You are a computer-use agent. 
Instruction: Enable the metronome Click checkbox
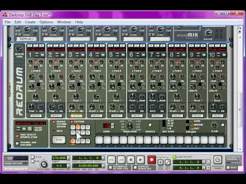(32, 157)
